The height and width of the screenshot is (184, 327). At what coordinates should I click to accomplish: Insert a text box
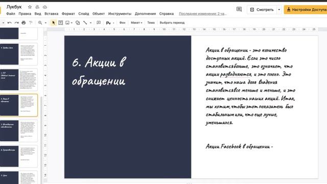60,22
